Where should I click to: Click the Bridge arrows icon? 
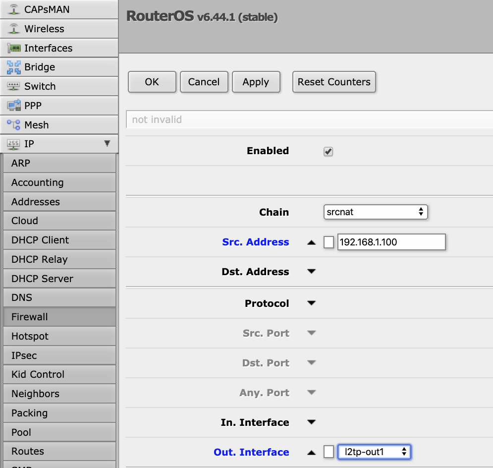tap(14, 67)
